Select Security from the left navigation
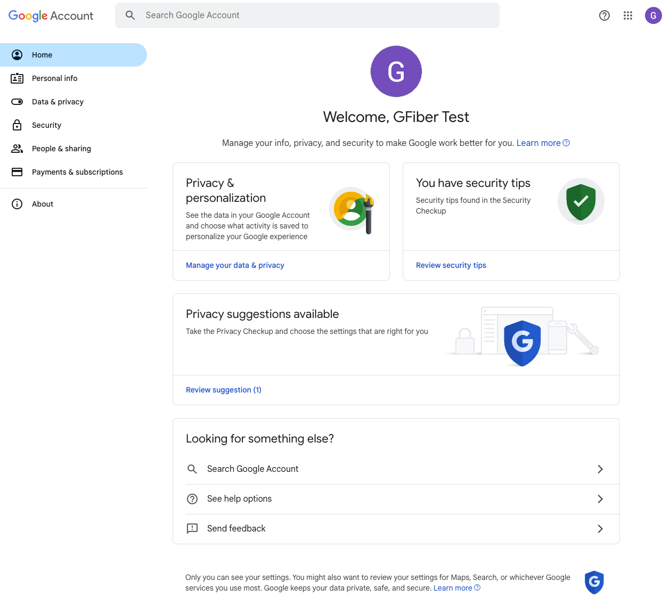Image resolution: width=670 pixels, height=614 pixels. coord(46,125)
